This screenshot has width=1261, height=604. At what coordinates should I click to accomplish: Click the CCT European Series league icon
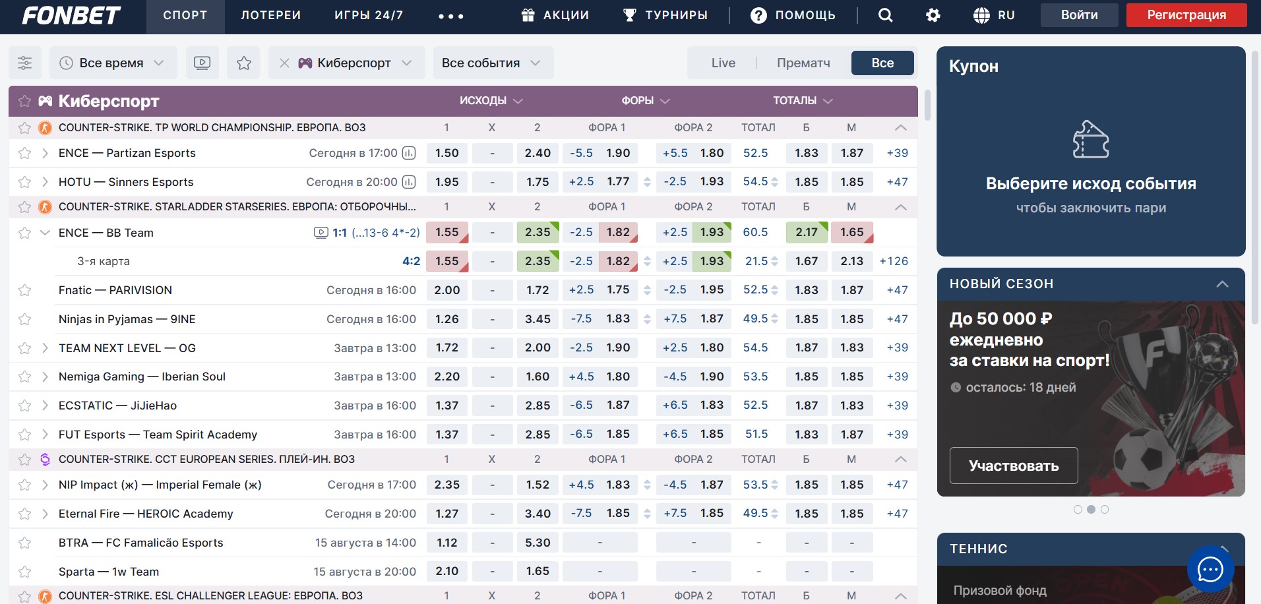point(45,460)
